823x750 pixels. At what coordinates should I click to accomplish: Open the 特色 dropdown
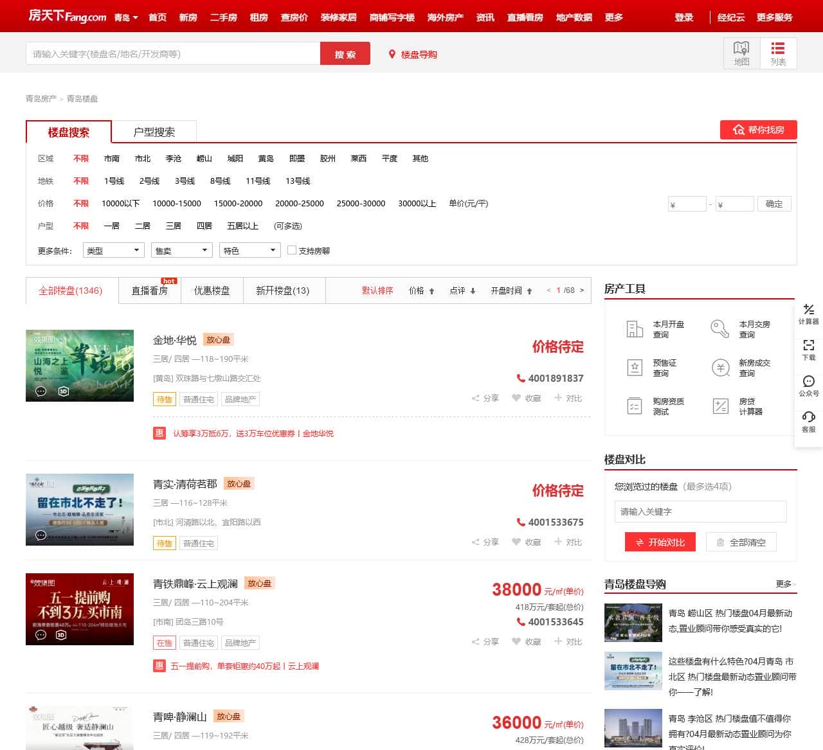coord(250,250)
